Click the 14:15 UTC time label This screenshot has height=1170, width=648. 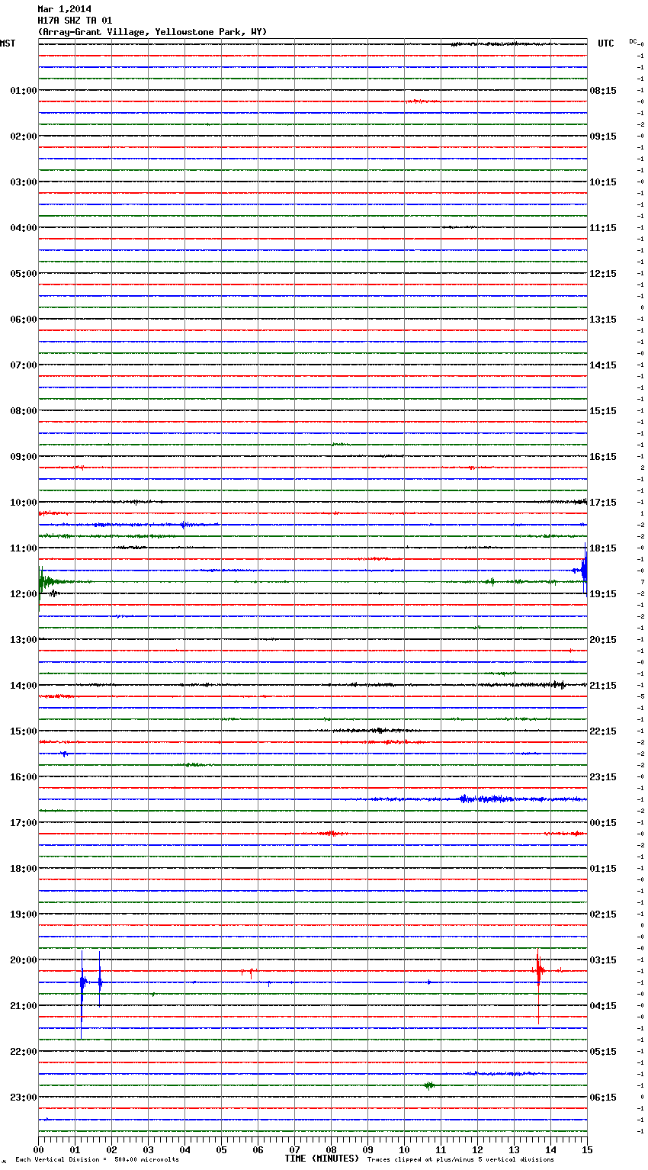pyautogui.click(x=603, y=365)
